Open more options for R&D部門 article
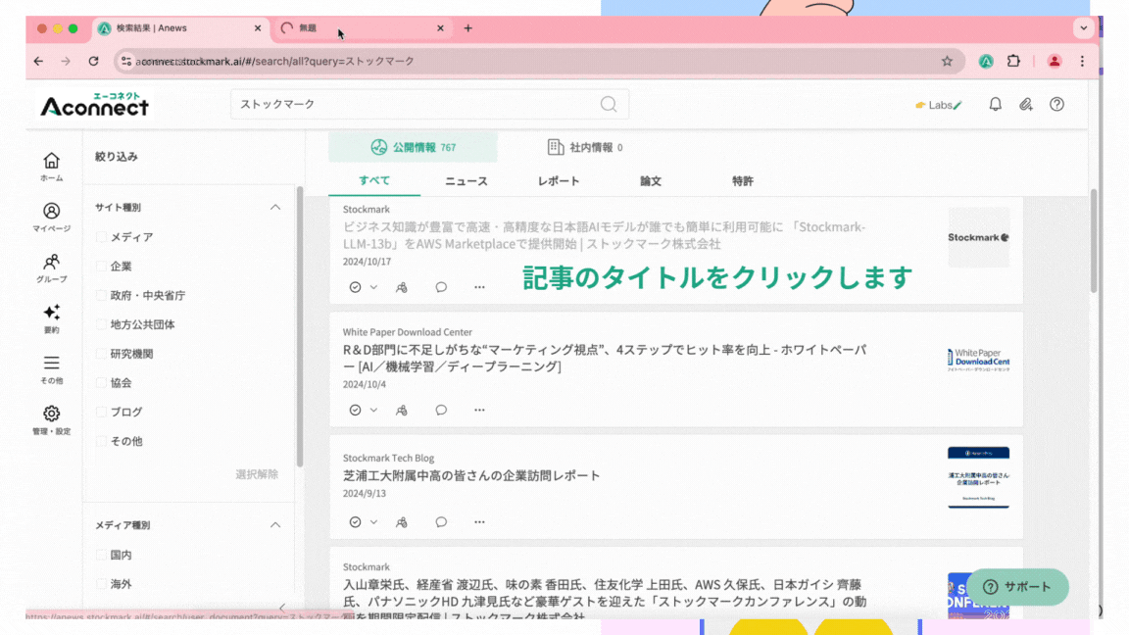This screenshot has height=635, width=1129. (479, 410)
